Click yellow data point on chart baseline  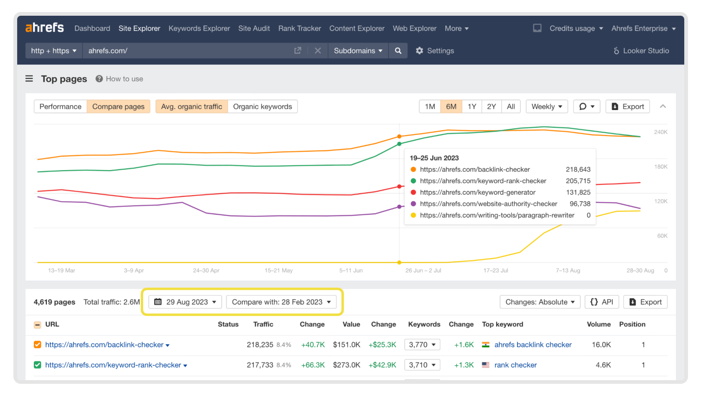399,262
